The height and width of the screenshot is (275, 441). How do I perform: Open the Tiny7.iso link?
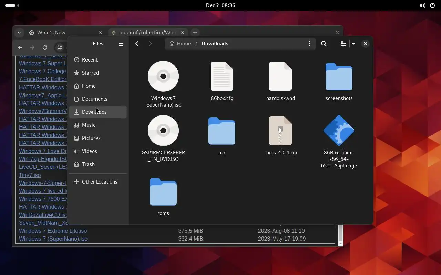point(30,175)
